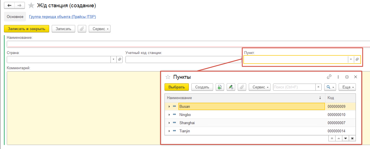Switch to the Основное tab
The width and height of the screenshot is (370, 149).
(15, 17)
